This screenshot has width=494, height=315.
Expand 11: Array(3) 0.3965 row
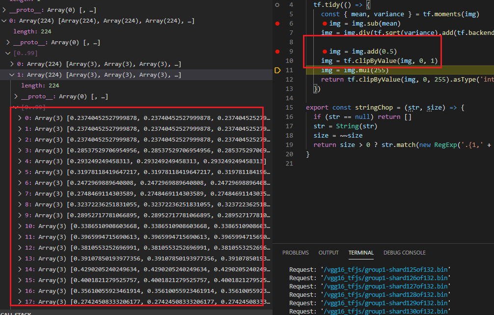point(20,237)
